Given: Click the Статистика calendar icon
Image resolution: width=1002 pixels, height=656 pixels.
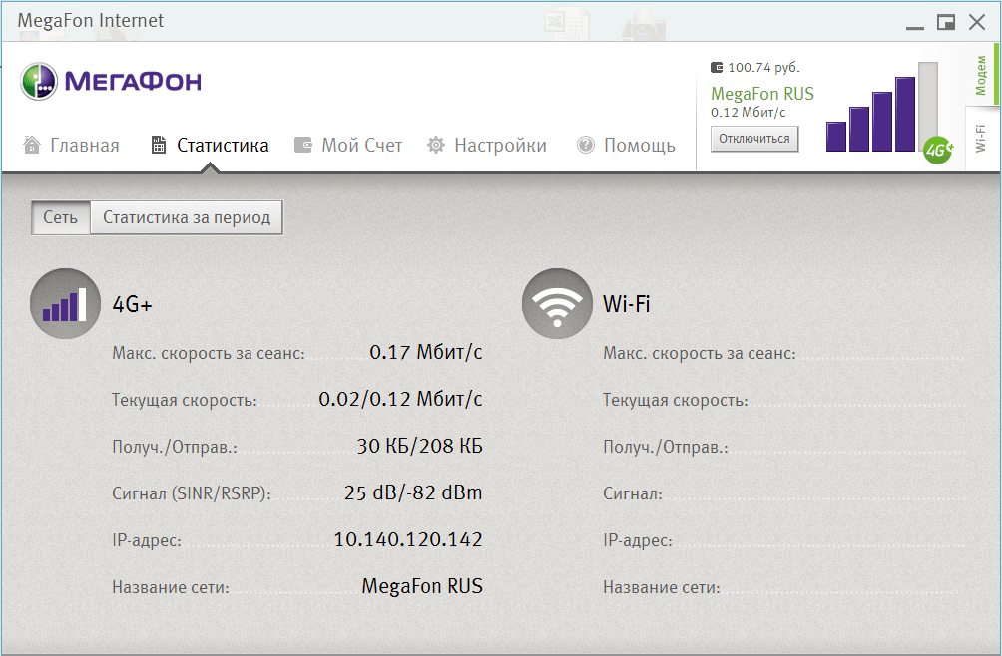Looking at the screenshot, I should coord(159,145).
